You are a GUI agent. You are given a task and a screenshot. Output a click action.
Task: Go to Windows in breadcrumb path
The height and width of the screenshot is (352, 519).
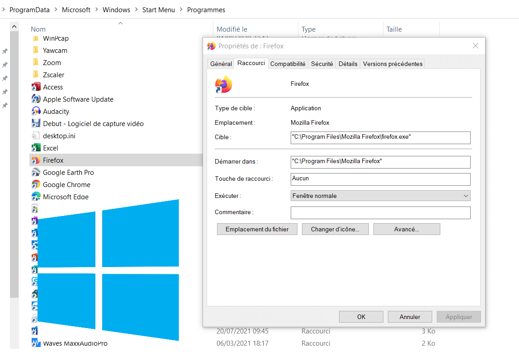116,10
